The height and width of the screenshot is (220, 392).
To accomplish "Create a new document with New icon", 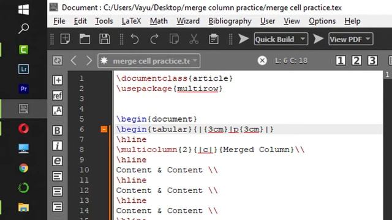I will [x=65, y=39].
